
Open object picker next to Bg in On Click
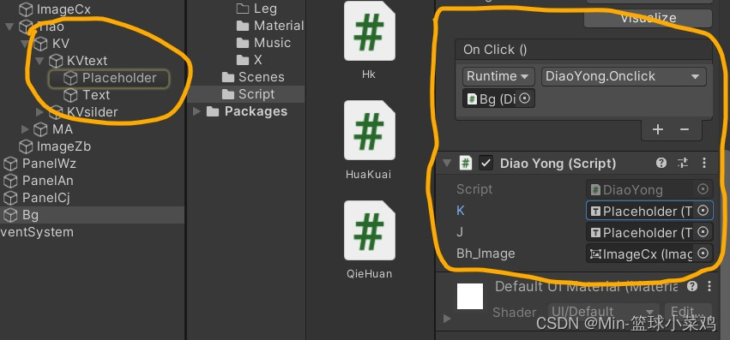525,98
